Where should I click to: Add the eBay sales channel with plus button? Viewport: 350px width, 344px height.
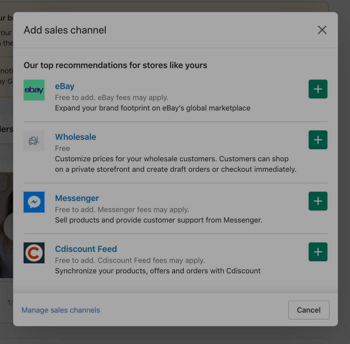(318, 89)
